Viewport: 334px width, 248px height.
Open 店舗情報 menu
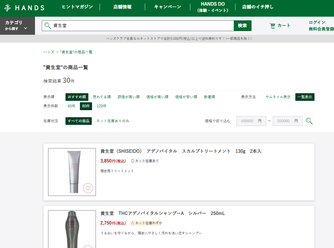point(123,7)
